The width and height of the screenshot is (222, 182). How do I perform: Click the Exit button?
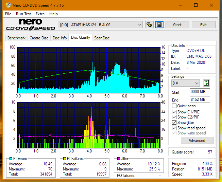click(203, 25)
